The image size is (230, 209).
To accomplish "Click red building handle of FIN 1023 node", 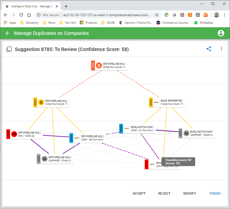I will (x=146, y=164).
